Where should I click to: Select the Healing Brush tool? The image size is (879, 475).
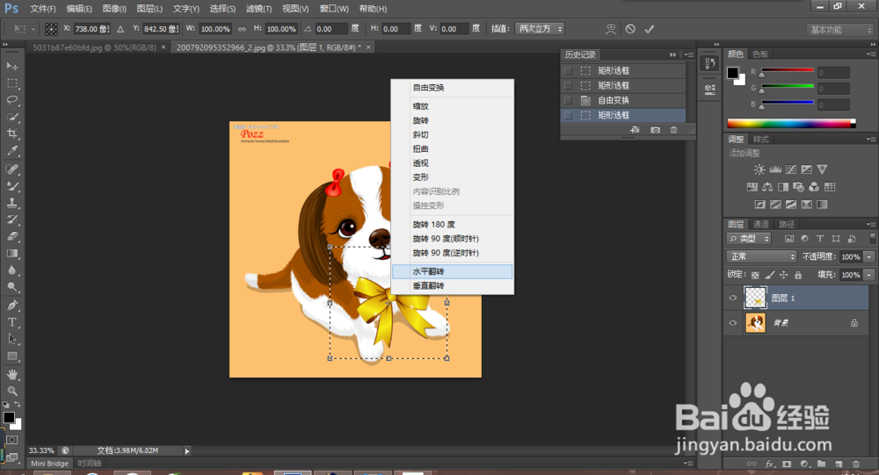(x=11, y=169)
